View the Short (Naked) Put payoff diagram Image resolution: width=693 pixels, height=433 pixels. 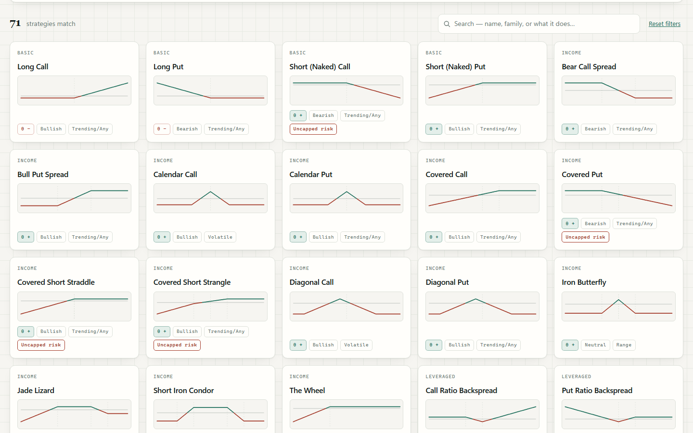[482, 90]
